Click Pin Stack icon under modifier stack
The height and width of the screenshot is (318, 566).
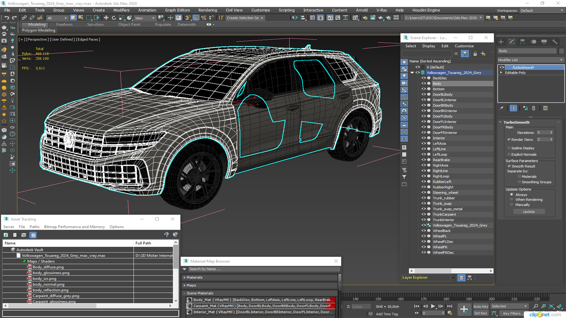[x=501, y=108]
